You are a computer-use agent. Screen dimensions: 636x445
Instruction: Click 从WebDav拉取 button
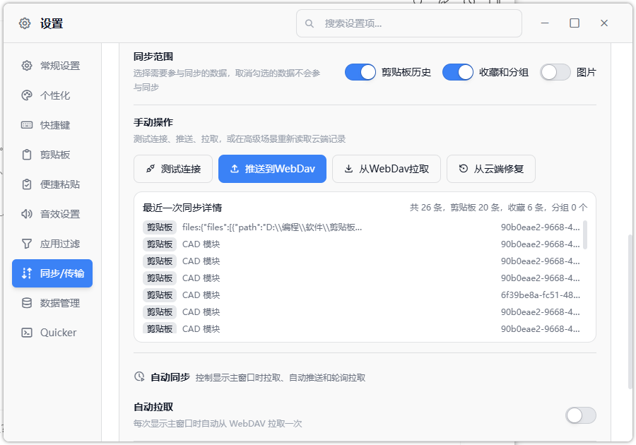[x=387, y=169]
